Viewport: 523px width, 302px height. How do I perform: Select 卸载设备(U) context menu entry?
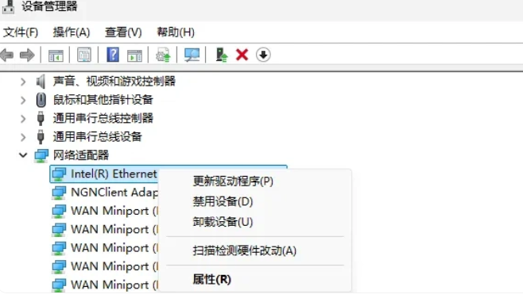[223, 222]
